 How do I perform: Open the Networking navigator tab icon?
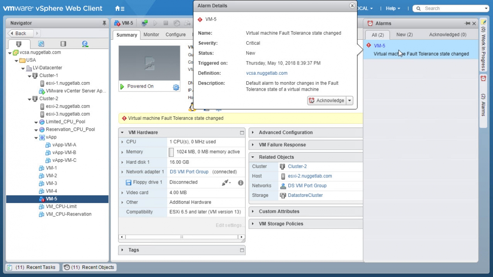point(85,44)
